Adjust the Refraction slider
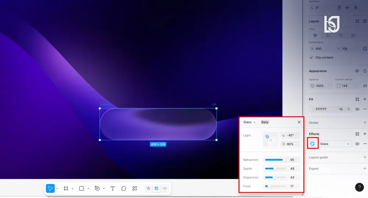Viewport: 368px width, 198px height. [x=275, y=160]
